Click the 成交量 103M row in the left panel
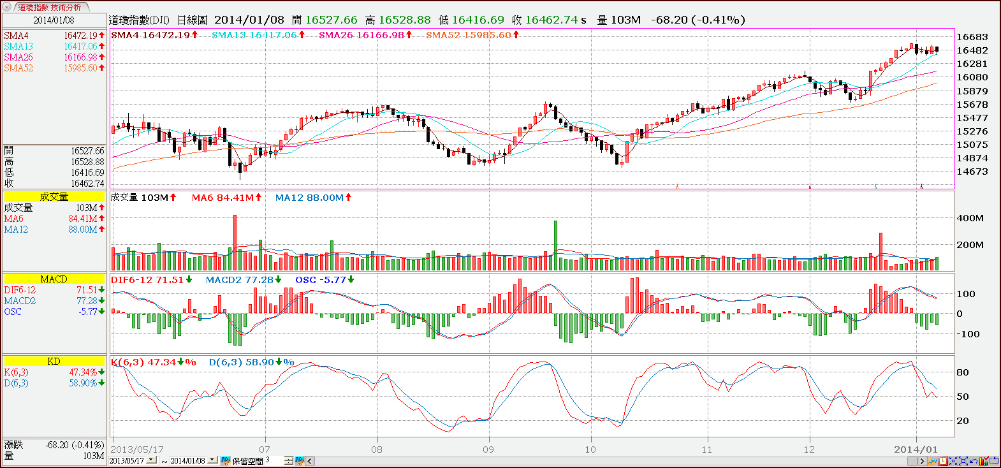1001x468 pixels. pos(54,208)
